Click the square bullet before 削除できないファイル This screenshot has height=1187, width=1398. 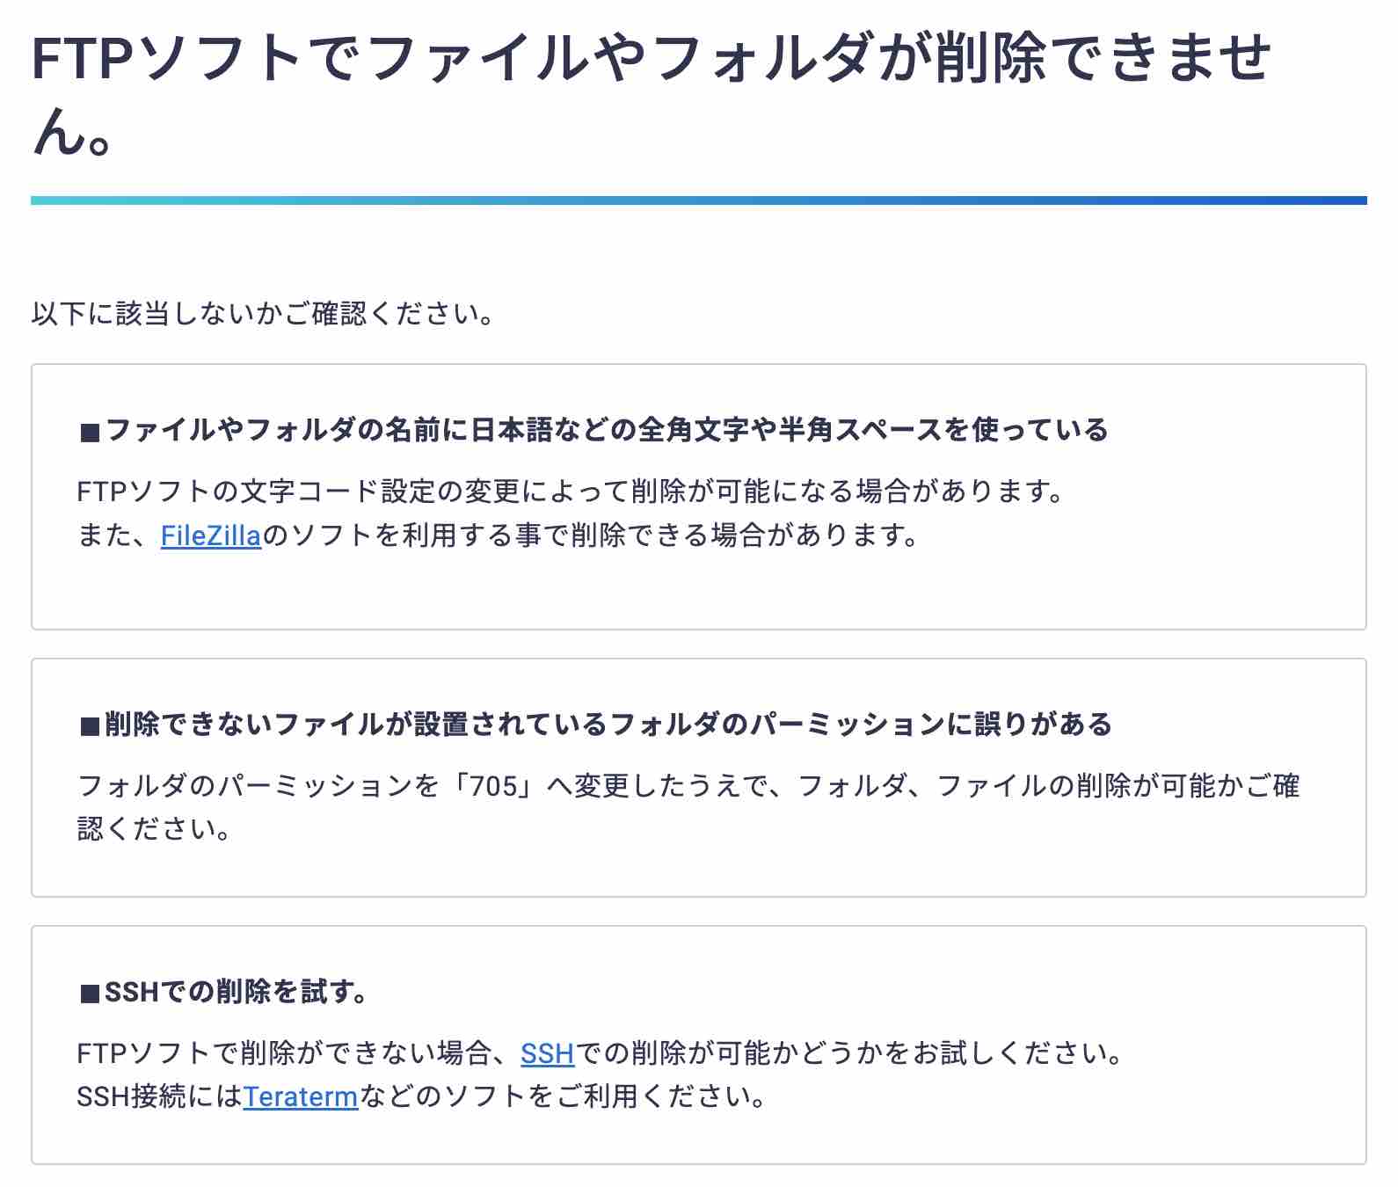pos(90,726)
